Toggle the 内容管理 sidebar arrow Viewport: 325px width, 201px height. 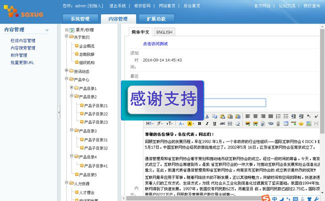click(47, 30)
